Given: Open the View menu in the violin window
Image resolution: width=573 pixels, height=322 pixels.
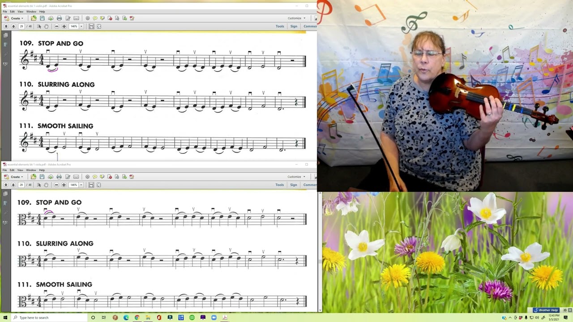Looking at the screenshot, I should [x=21, y=12].
